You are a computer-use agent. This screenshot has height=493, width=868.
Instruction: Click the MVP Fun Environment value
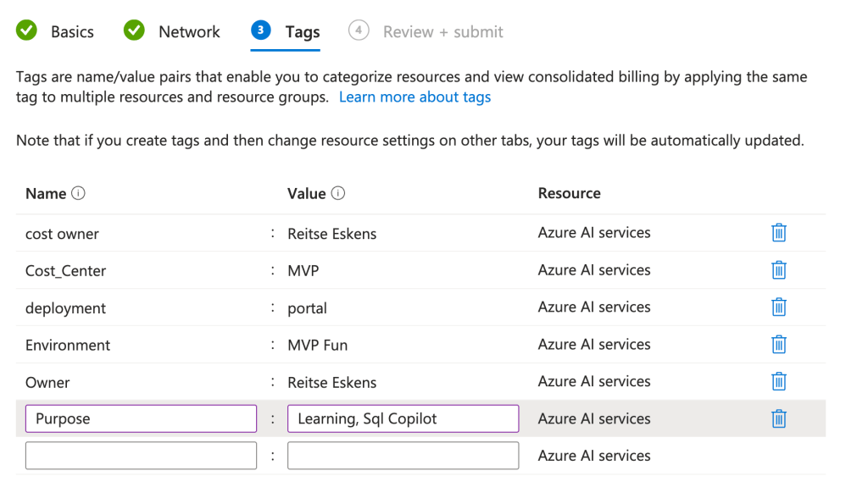[x=317, y=345]
